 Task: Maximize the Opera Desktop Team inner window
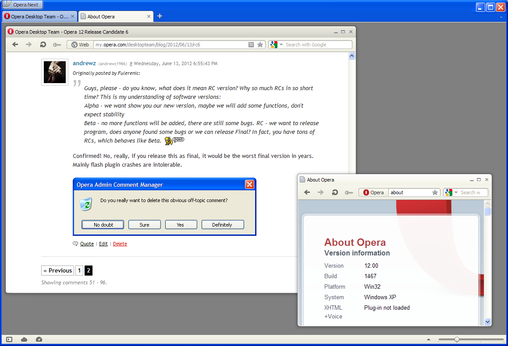point(343,32)
